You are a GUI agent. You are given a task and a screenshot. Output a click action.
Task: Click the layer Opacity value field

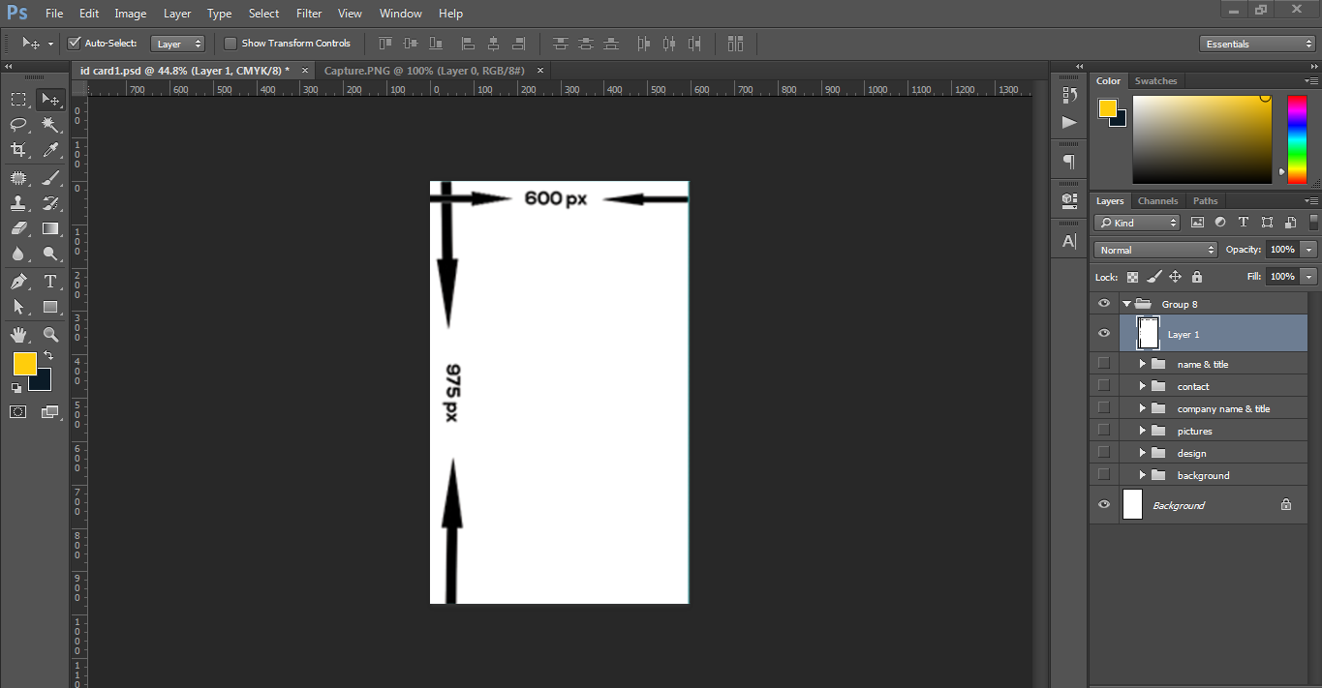[x=1282, y=250]
